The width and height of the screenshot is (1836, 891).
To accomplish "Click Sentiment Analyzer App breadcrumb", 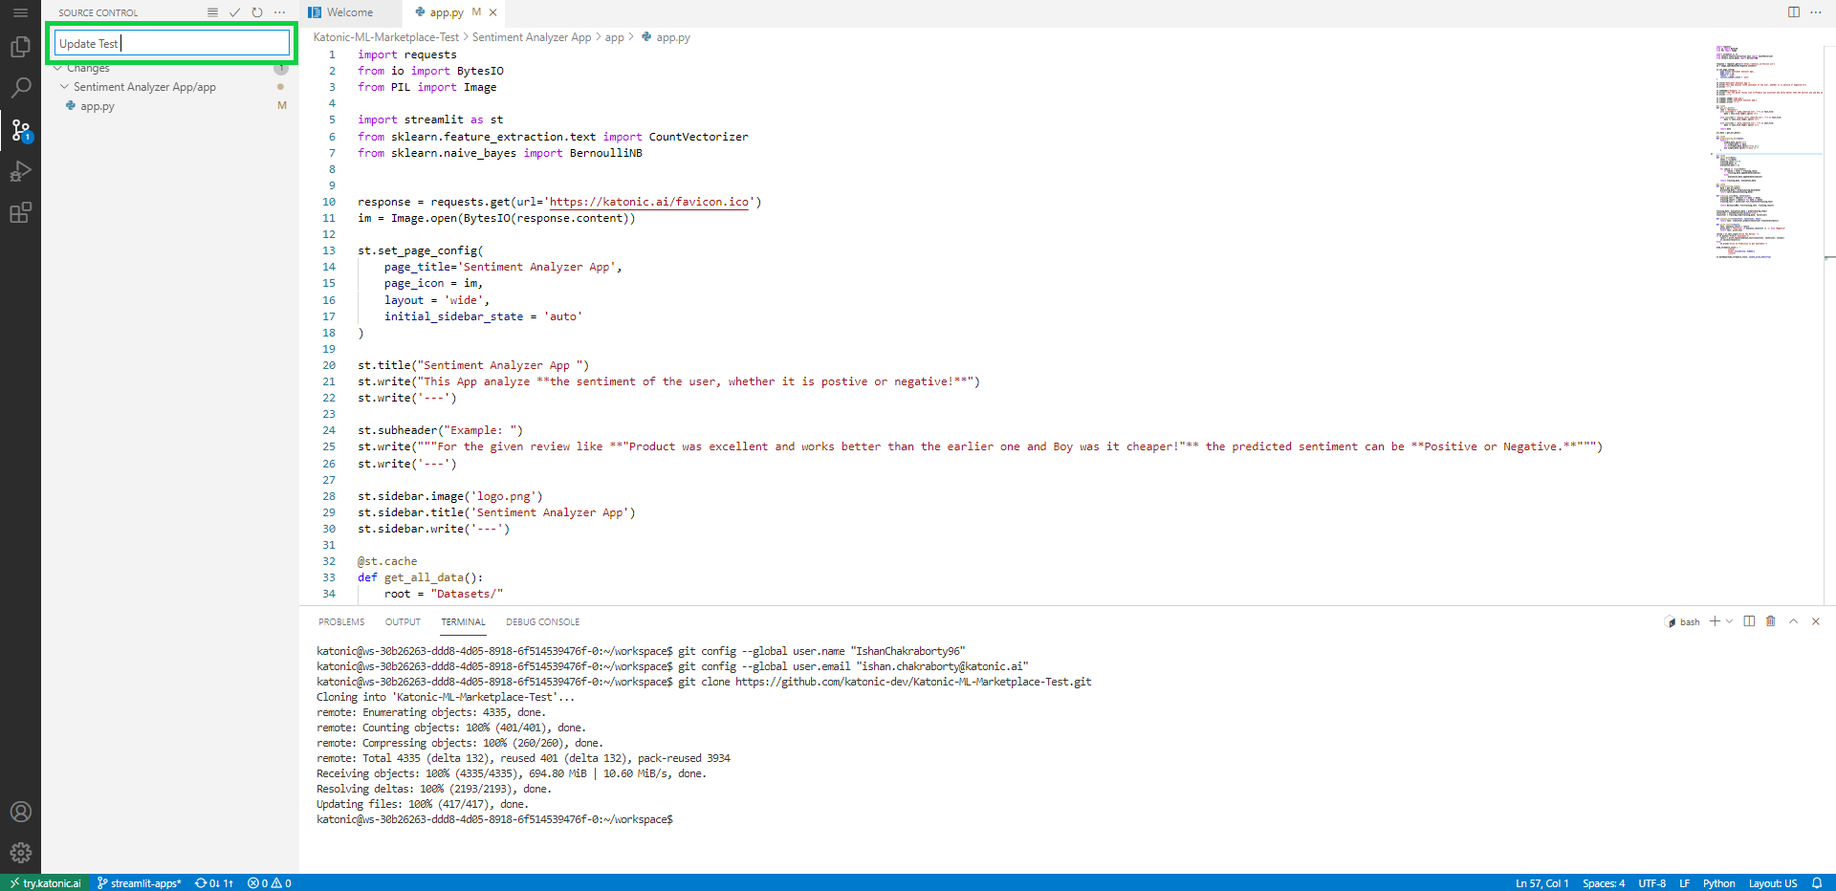I will tap(532, 37).
